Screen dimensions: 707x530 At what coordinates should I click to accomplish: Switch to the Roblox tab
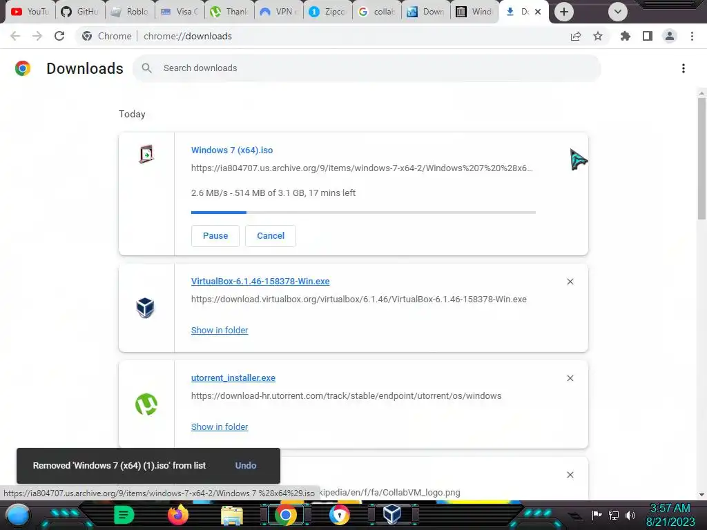[x=130, y=12]
